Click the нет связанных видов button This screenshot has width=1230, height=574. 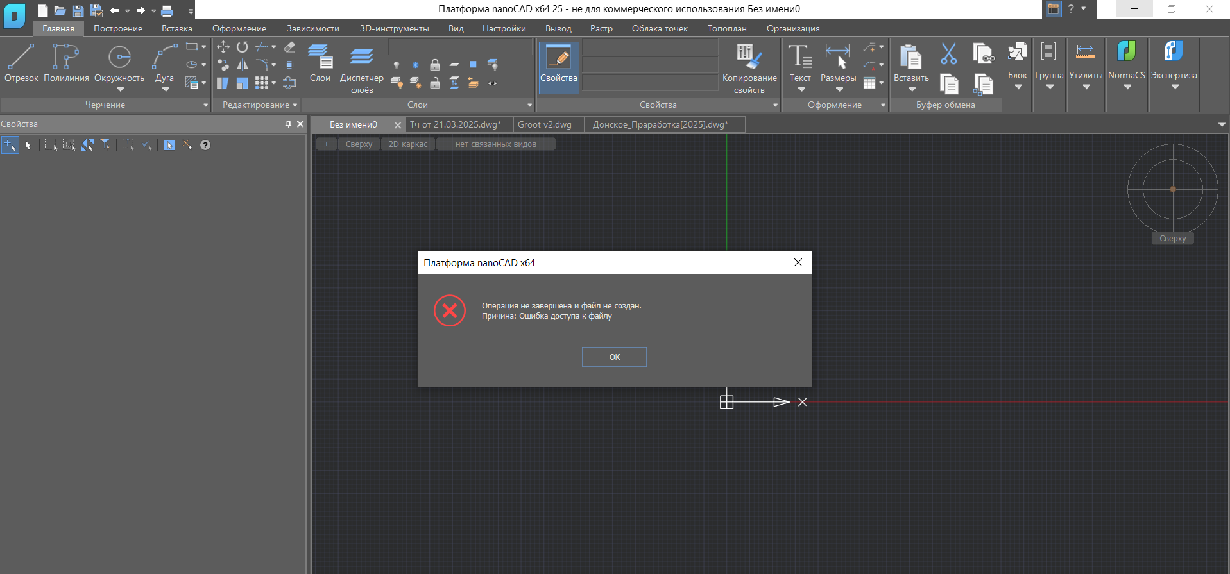coord(496,144)
